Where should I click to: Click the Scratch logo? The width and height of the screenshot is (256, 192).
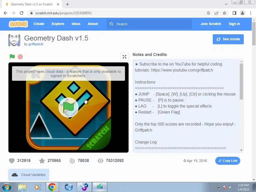click(18, 24)
